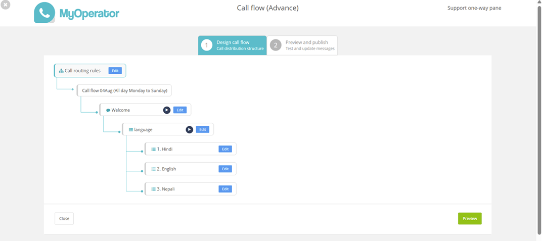Image resolution: width=543 pixels, height=241 pixels.
Task: Click the list icon beside 2. English
Action: point(154,169)
